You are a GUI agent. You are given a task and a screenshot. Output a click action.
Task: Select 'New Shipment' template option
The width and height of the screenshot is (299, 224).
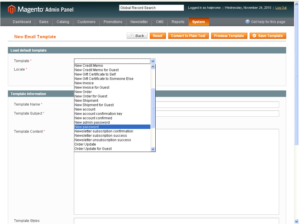pos(112,101)
